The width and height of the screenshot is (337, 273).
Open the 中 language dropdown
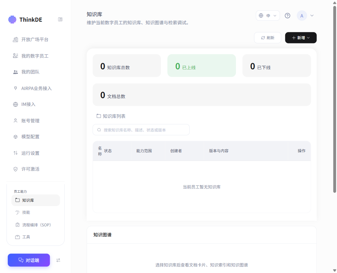tap(268, 16)
